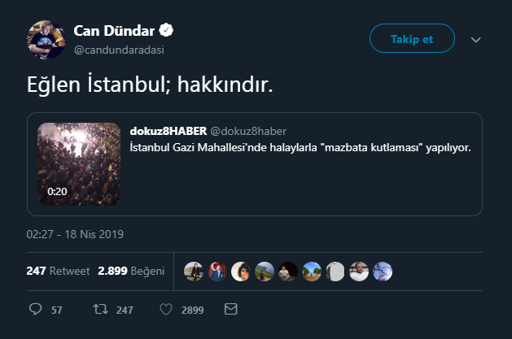512x339 pixels.
Task: Expand the tweet options chevron menu
Action: [476, 39]
